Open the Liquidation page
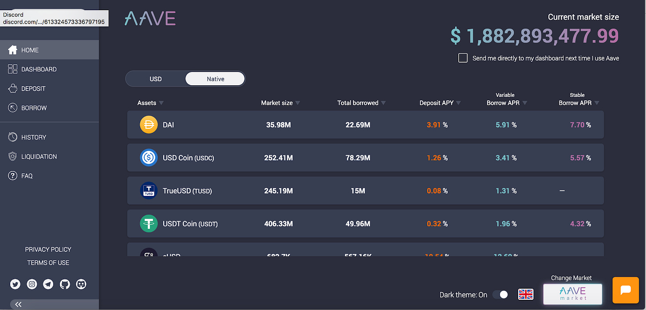Viewport: 646px width, 310px height. (x=49, y=156)
